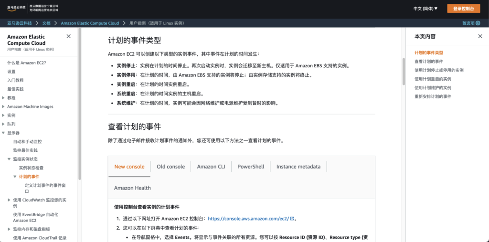Image resolution: width=489 pixels, height=242 pixels.
Task: Collapse the 监控实例状态 tree node
Action: [x=9, y=159]
